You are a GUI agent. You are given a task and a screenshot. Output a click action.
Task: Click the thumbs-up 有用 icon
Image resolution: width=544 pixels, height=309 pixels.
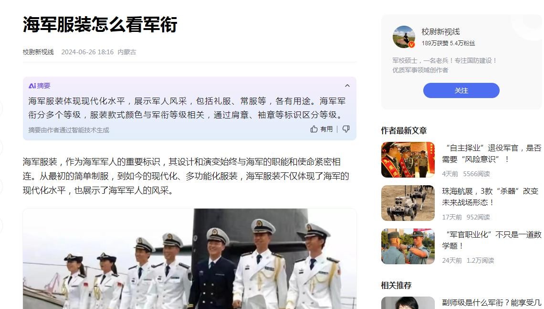coord(314,129)
